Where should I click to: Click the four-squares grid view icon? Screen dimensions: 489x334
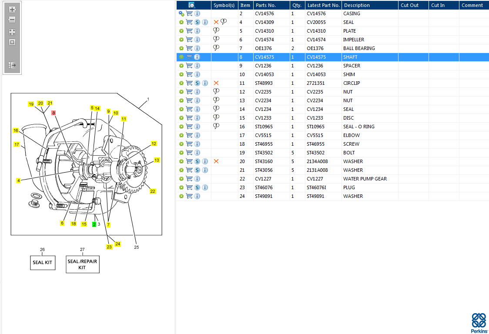(x=12, y=32)
